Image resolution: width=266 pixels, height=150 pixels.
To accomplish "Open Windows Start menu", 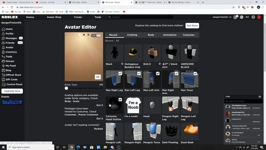I will point(3,147).
